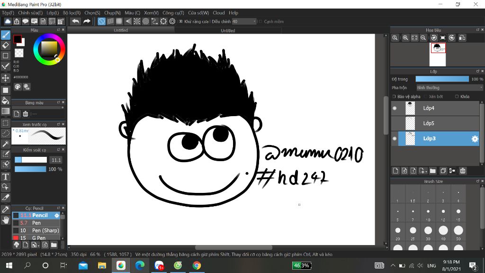Hide the Lớp4 layer
The width and height of the screenshot is (485, 273).
[x=395, y=108]
